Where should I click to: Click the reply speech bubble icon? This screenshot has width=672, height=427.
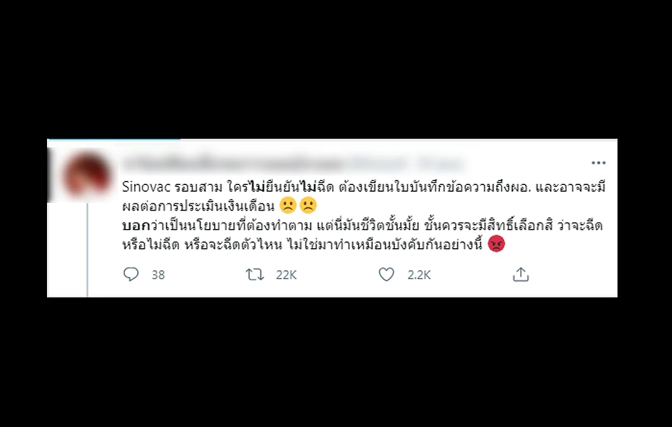tap(131, 275)
